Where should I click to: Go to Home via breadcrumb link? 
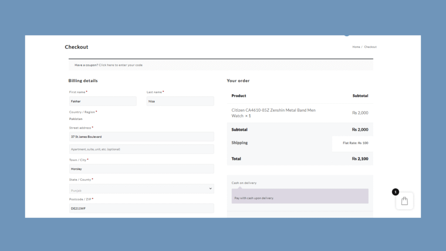(x=356, y=47)
